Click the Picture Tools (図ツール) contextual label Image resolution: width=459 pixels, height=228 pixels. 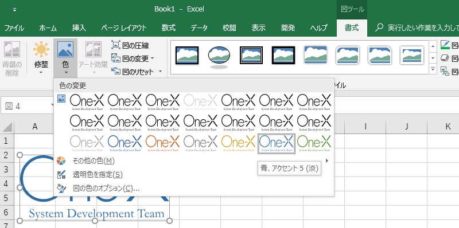352,9
